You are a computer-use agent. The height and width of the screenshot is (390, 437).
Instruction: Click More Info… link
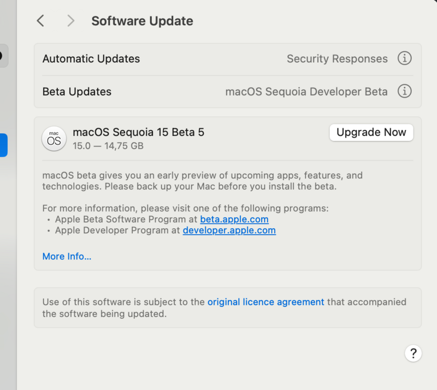pos(67,256)
